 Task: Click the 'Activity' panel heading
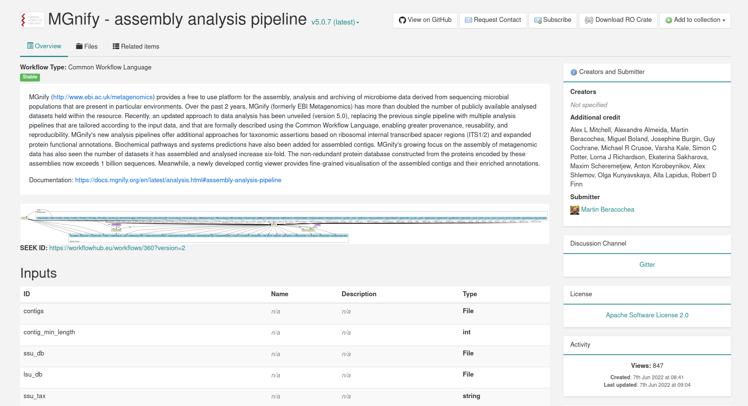point(580,344)
